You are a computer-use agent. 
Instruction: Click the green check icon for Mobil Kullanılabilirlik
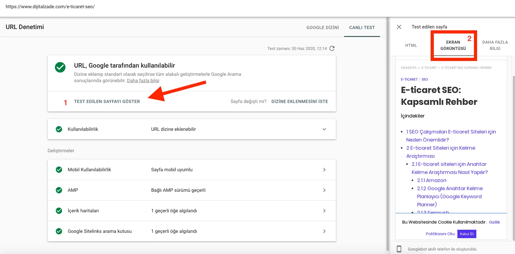[59, 170]
